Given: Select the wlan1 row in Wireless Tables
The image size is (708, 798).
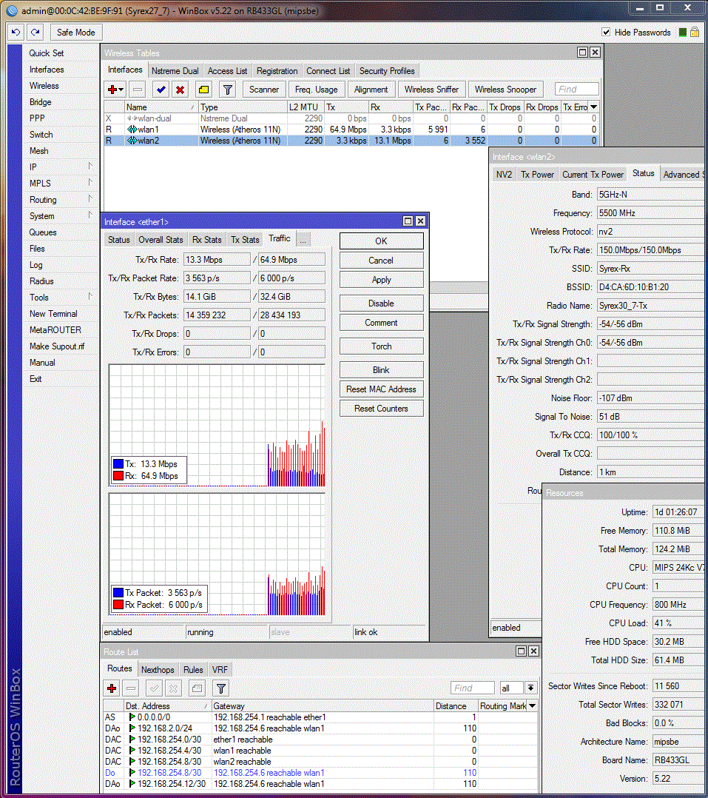Looking at the screenshot, I should pyautogui.click(x=351, y=130).
